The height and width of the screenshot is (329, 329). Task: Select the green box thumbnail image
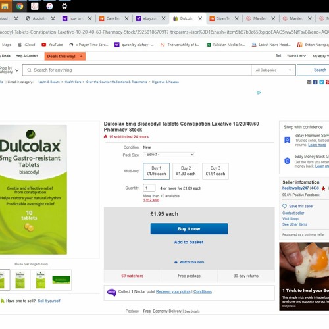coord(61,280)
